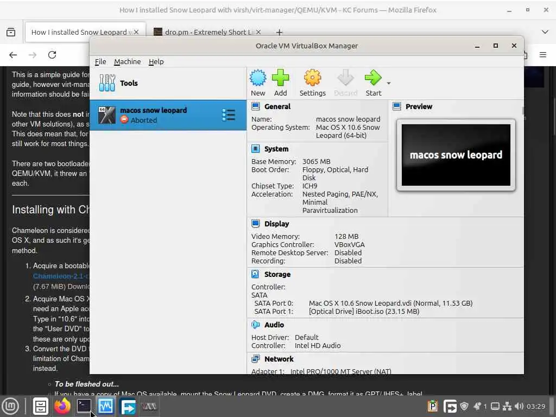
Task: Click the Firefox View icon at tab strip start
Action: point(11,32)
